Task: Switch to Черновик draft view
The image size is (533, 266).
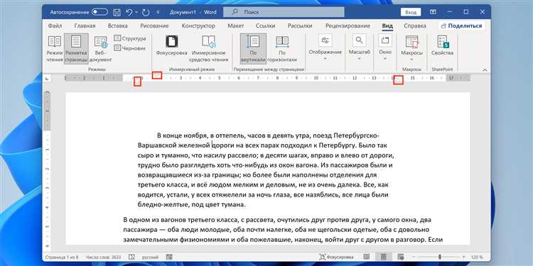Action: 130,48
